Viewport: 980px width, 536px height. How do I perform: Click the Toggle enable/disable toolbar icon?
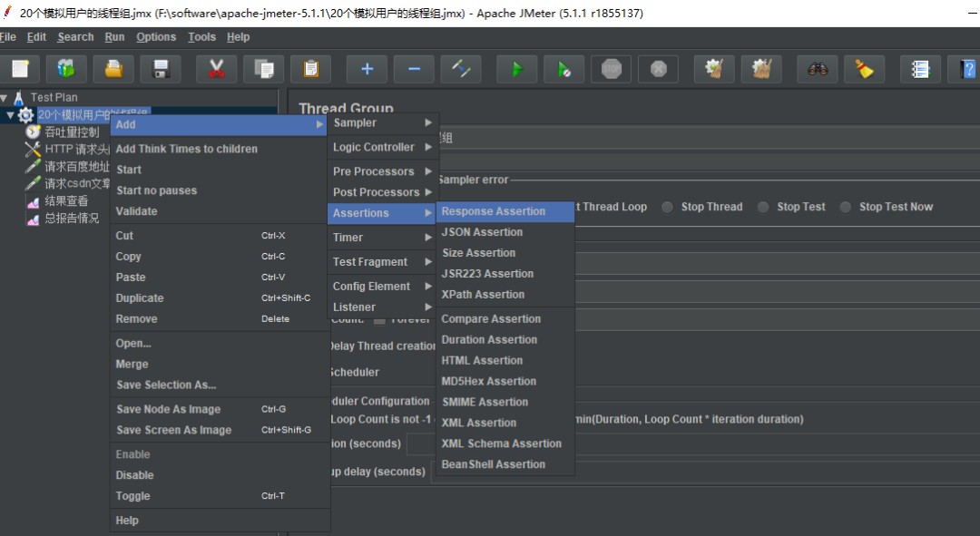click(461, 69)
